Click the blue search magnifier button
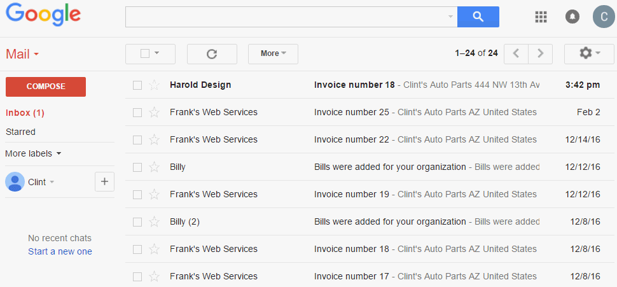The image size is (617, 287). [x=478, y=17]
